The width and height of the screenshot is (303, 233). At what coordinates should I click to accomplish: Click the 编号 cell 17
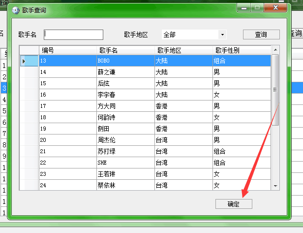[68, 106]
